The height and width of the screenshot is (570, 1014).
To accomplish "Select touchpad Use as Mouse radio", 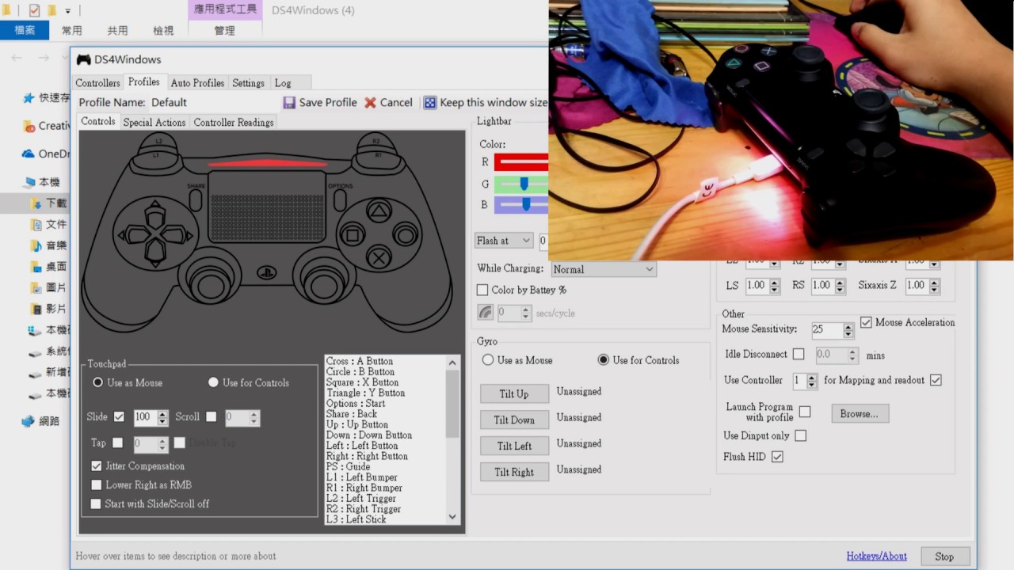I will pos(98,382).
